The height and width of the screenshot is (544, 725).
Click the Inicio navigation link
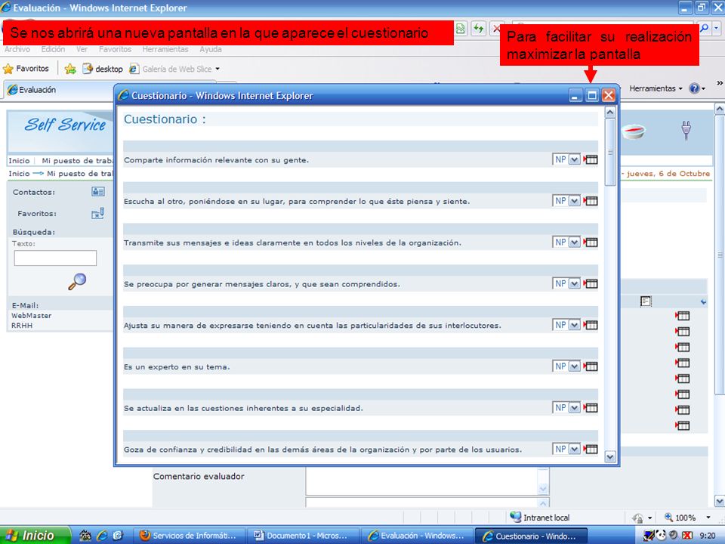coord(19,160)
